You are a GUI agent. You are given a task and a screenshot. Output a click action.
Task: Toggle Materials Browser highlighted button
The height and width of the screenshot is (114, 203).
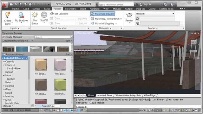(102, 14)
